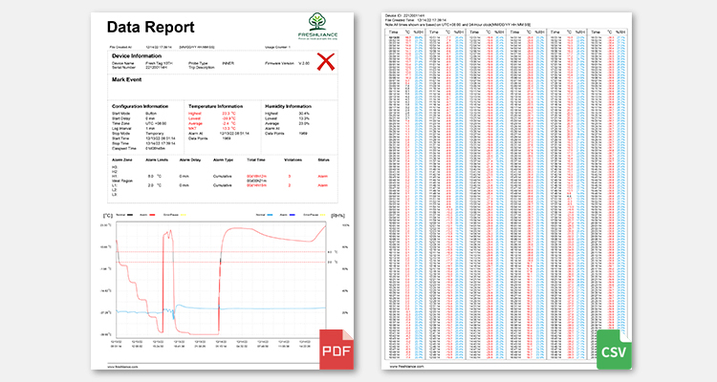Image resolution: width=717 pixels, height=382 pixels.
Task: Click the Configuration Information heading
Action: (140, 106)
